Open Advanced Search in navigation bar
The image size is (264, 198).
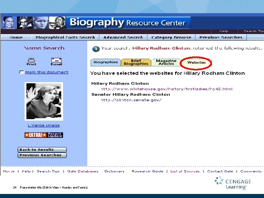click(123, 37)
